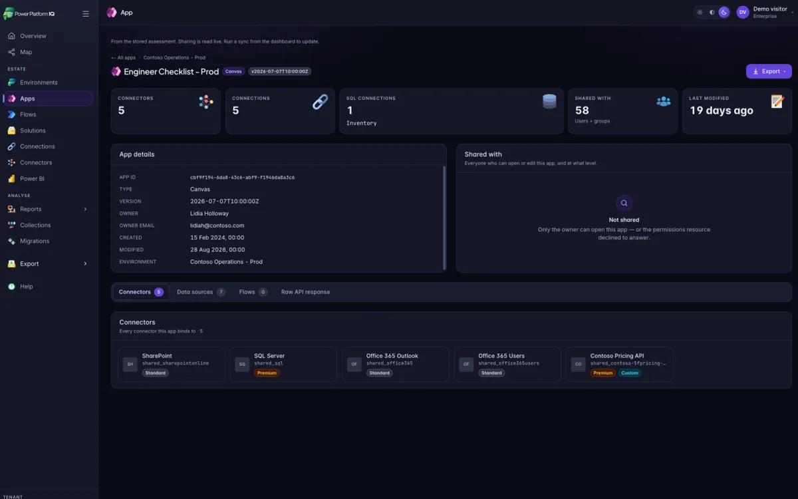This screenshot has width=798, height=499.
Task: Click the App ID value cbf9f194
Action: pyautogui.click(x=242, y=178)
